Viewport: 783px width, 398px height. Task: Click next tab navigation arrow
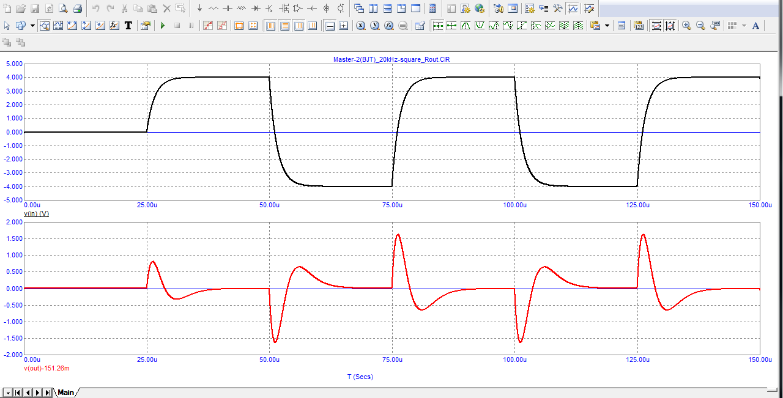[37, 392]
